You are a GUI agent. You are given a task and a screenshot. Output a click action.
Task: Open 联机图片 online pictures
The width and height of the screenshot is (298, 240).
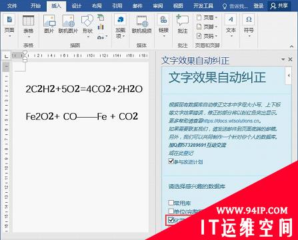pos(68,25)
